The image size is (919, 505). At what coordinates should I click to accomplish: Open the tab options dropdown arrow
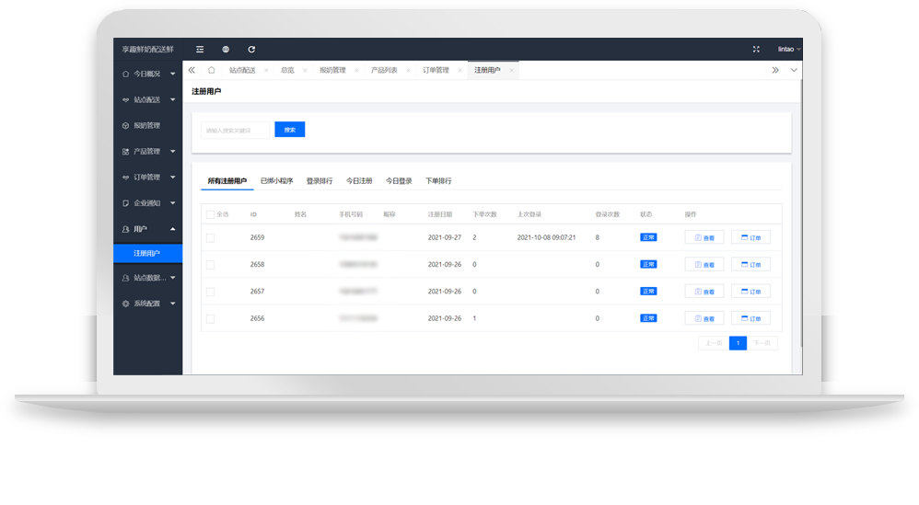(x=794, y=70)
